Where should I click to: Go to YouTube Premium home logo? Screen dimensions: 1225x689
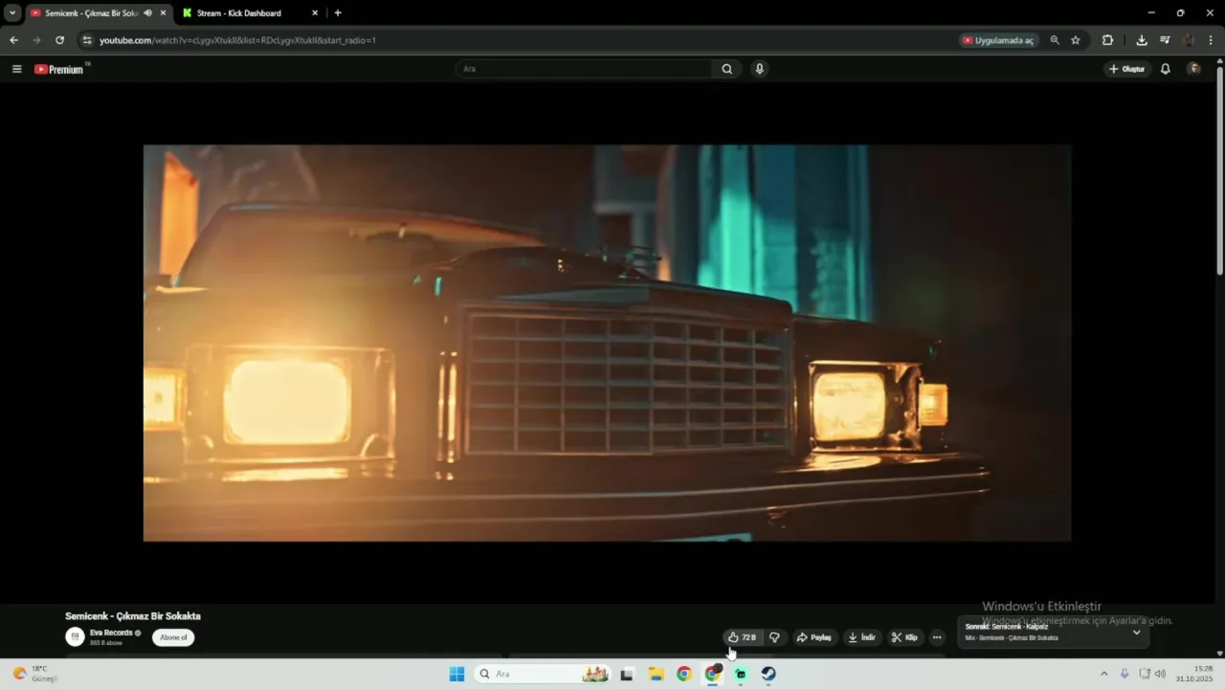click(59, 69)
